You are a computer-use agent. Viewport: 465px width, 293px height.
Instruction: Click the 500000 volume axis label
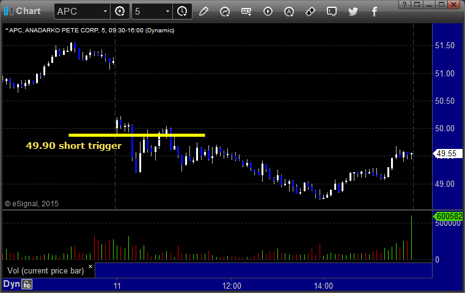click(448, 223)
